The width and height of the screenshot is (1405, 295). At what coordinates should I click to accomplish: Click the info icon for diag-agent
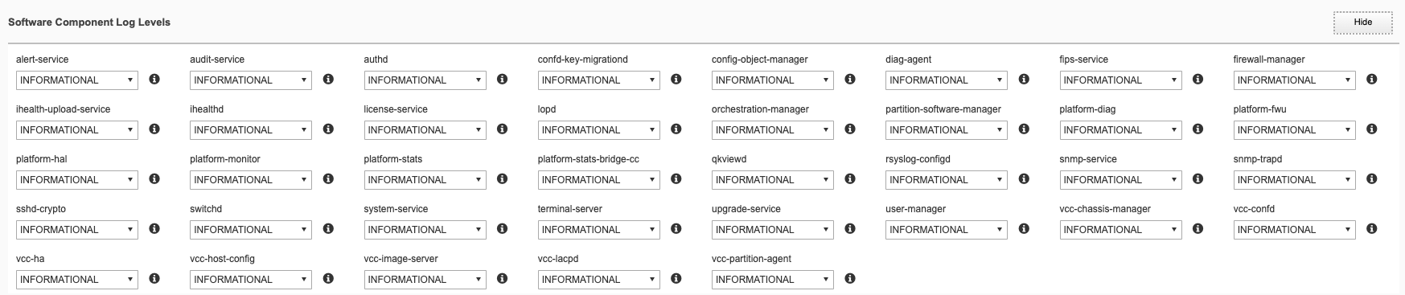point(1024,80)
